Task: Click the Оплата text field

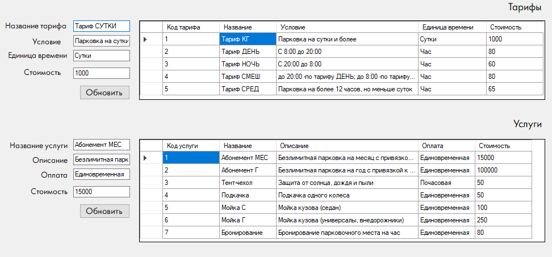Action: pyautogui.click(x=102, y=174)
